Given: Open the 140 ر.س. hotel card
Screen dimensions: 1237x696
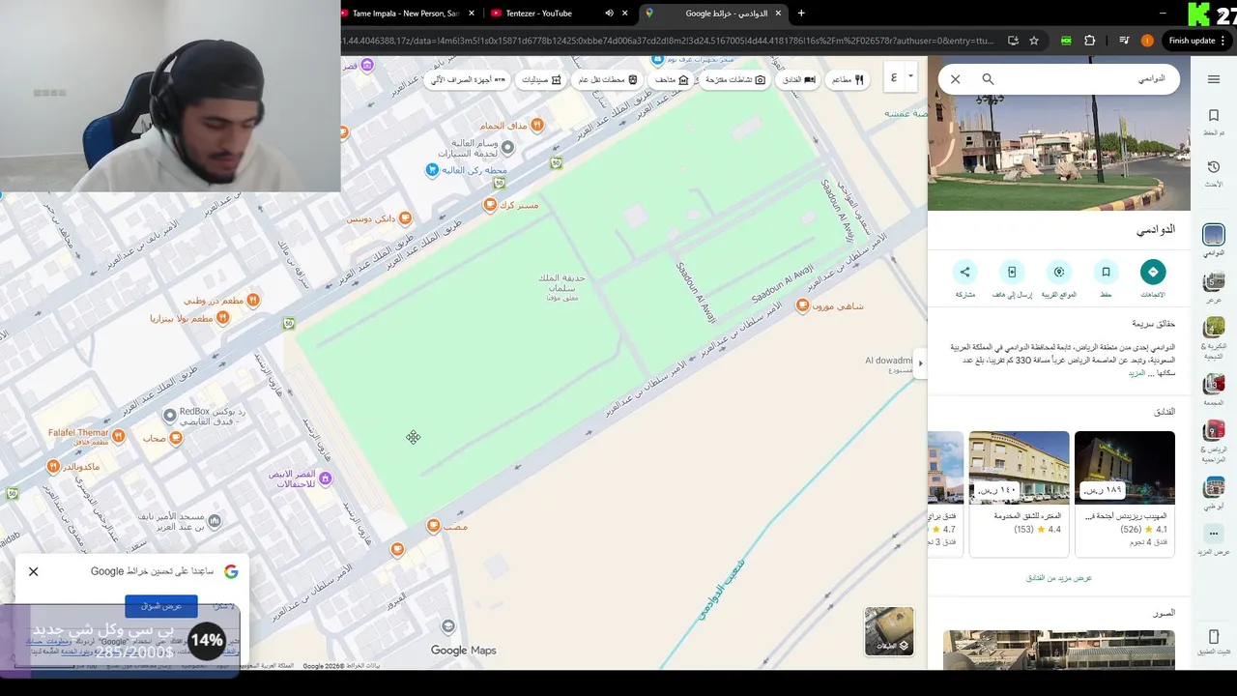Looking at the screenshot, I should pos(1019,494).
